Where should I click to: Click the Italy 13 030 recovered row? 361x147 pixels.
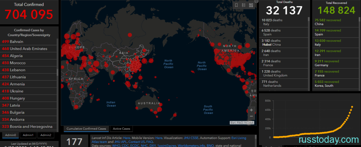click(x=335, y=43)
